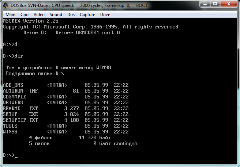This screenshot has width=240, height=167.
Task: Open the Sound menu
Action: (x=56, y=15)
